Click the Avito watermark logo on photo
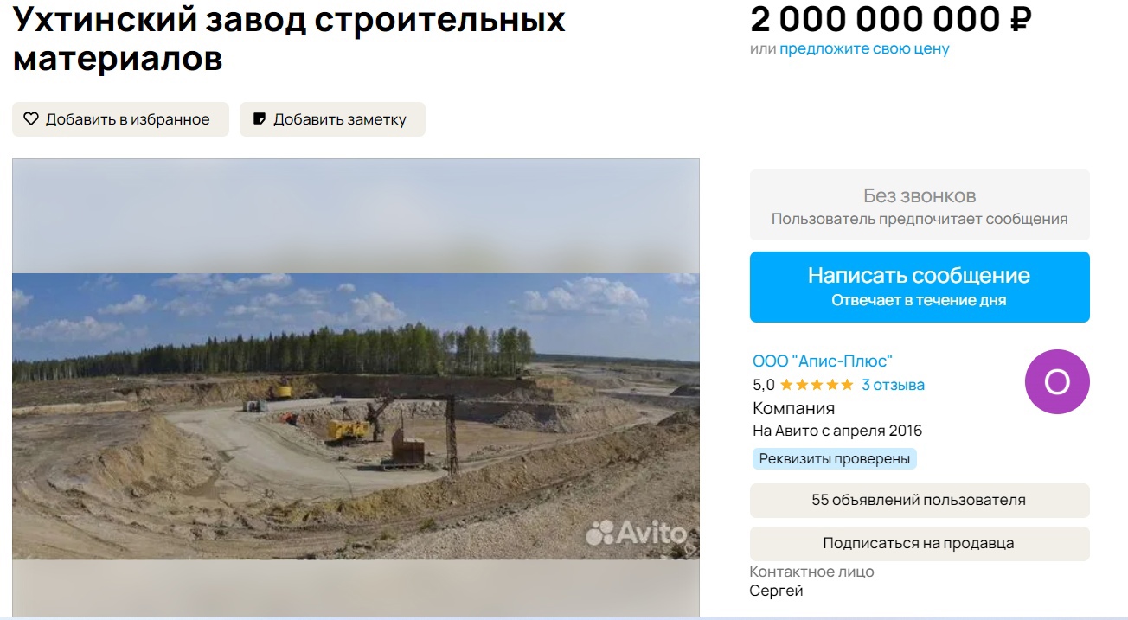The image size is (1128, 620). click(x=637, y=533)
